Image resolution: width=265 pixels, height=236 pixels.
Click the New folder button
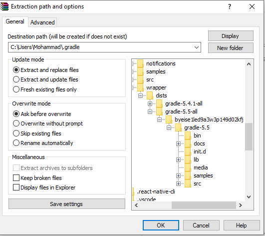[x=231, y=48]
